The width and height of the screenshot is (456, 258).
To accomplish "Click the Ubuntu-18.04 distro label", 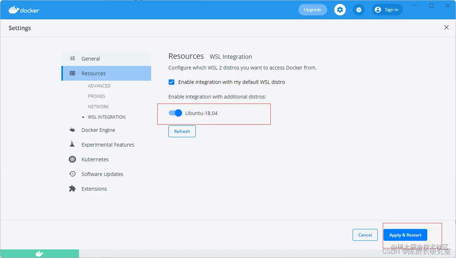I will coord(201,113).
